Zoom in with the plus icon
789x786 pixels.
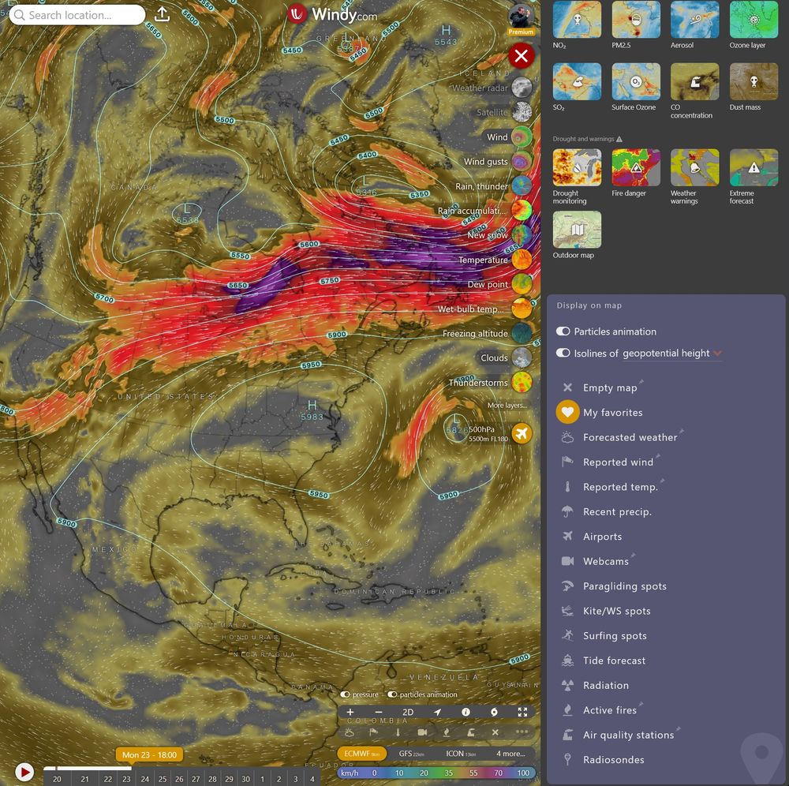click(x=350, y=712)
